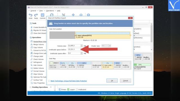Viewport: 180px width, 101px height.
Task: Click the Optimize File System icon
Action: (31, 77)
